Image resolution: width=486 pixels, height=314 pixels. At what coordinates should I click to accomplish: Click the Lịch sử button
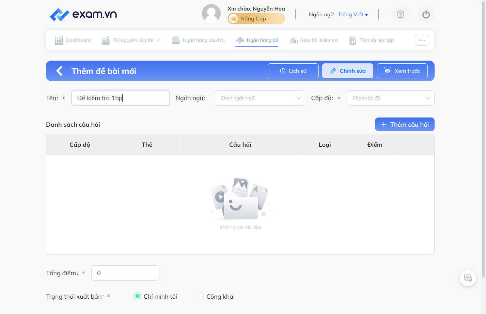(293, 71)
